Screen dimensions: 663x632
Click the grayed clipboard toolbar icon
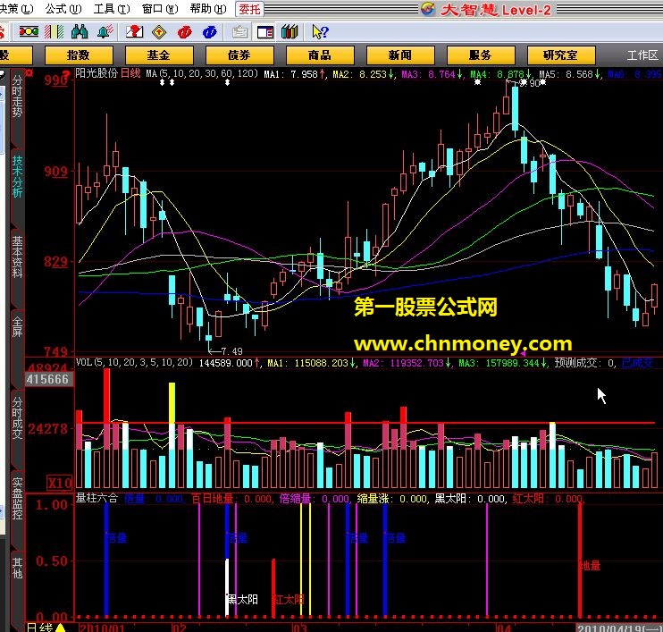(x=240, y=31)
